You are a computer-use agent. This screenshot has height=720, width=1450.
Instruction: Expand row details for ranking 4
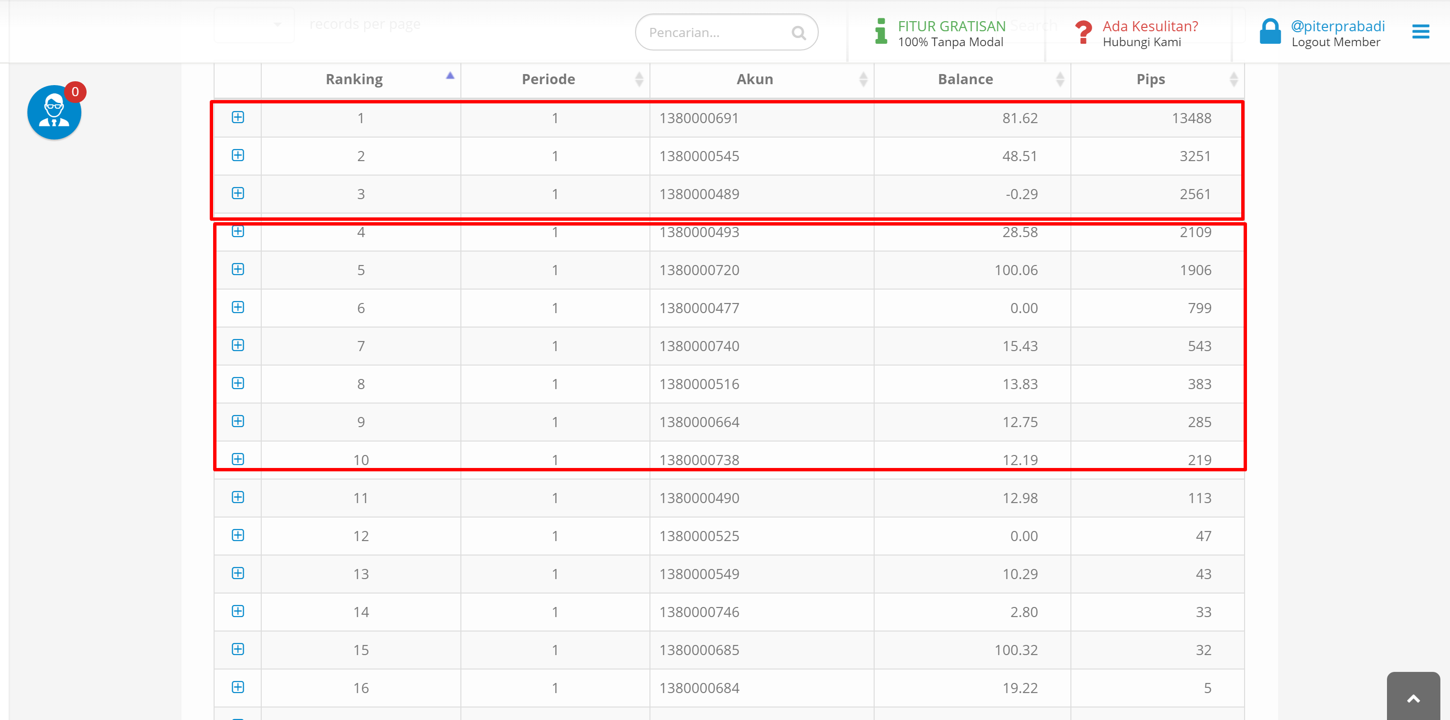[238, 231]
